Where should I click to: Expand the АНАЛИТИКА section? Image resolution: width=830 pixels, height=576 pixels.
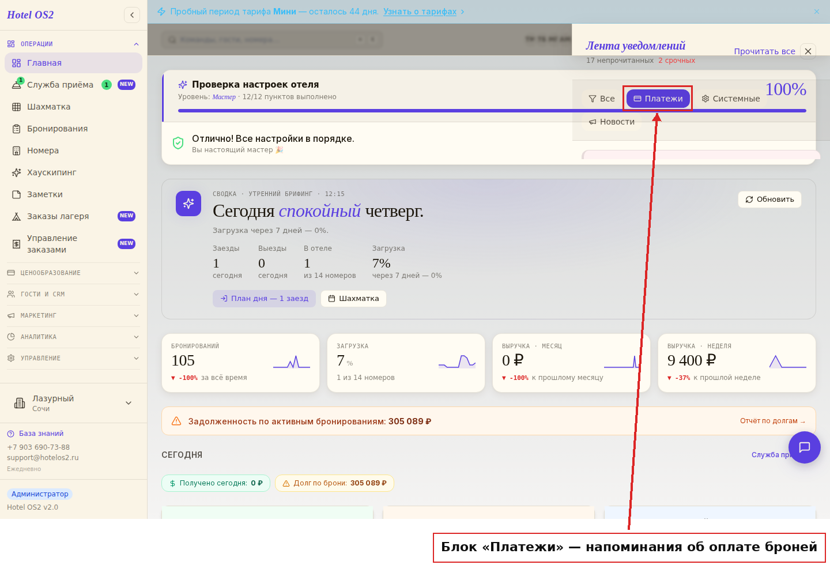pyautogui.click(x=73, y=337)
